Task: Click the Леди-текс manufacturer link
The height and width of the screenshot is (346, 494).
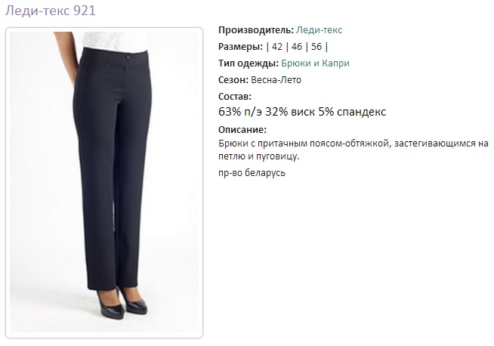Action: tap(319, 30)
